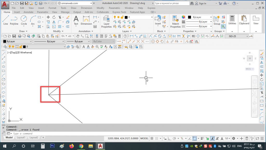Open the Layer Properties manager
The width and height of the screenshot is (266, 150).
106,21
